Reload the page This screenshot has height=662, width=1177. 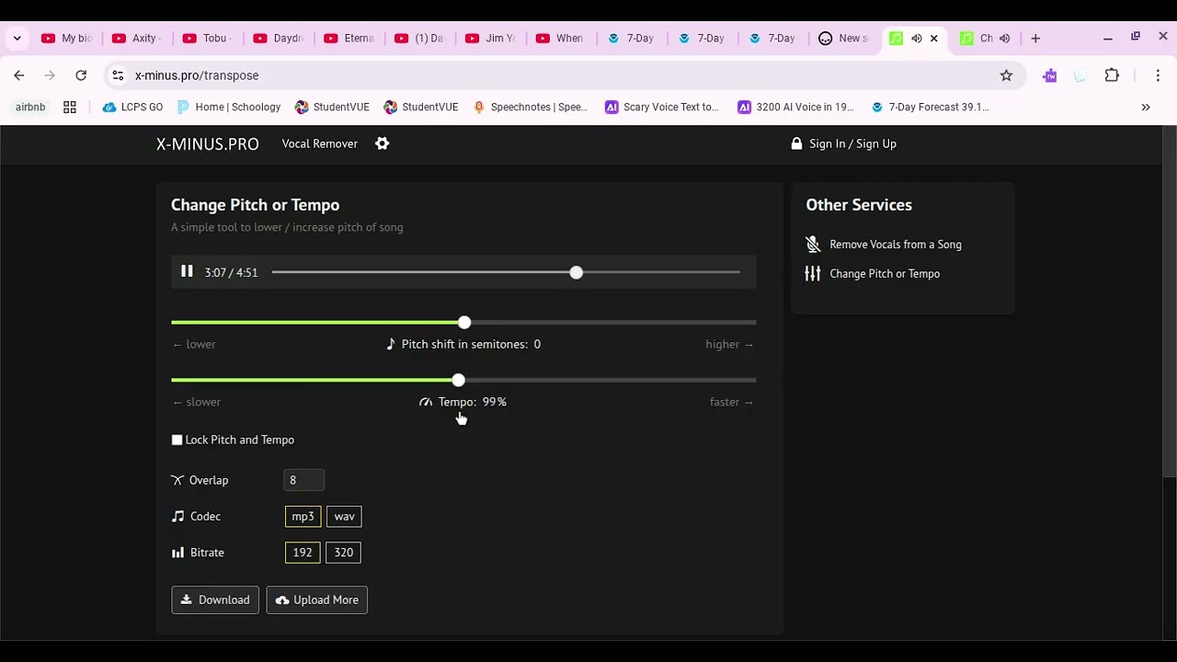81,75
